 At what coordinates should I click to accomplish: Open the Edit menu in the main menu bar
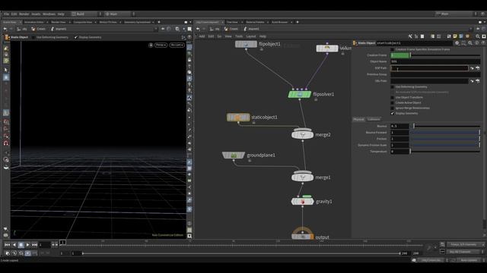(14, 14)
